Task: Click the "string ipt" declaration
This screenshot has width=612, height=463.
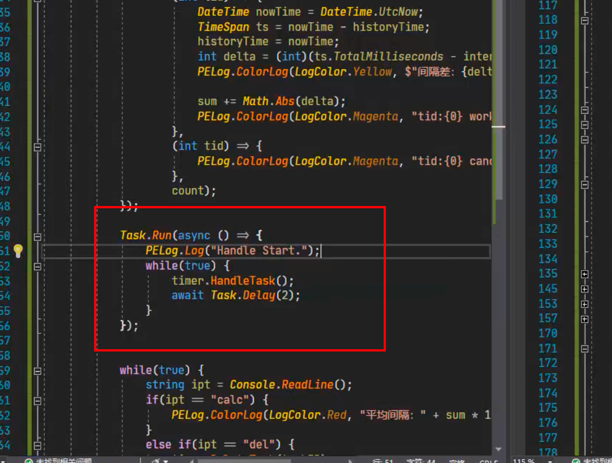Action: coord(178,385)
